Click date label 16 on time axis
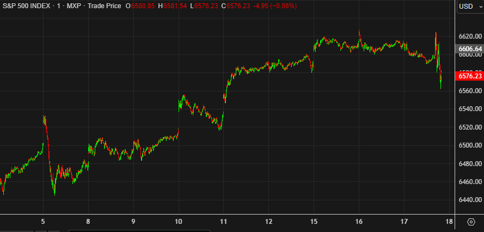This screenshot has height=232, width=484. [359, 222]
